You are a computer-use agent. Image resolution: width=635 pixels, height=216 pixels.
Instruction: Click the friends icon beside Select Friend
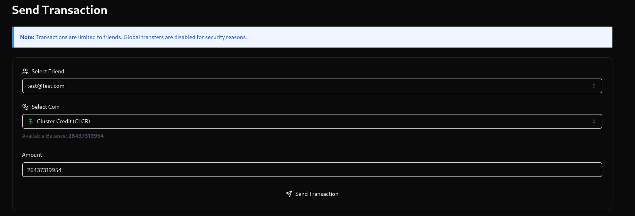(25, 71)
